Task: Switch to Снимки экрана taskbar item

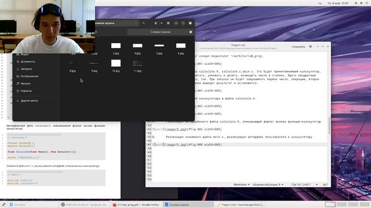Action: point(188,205)
